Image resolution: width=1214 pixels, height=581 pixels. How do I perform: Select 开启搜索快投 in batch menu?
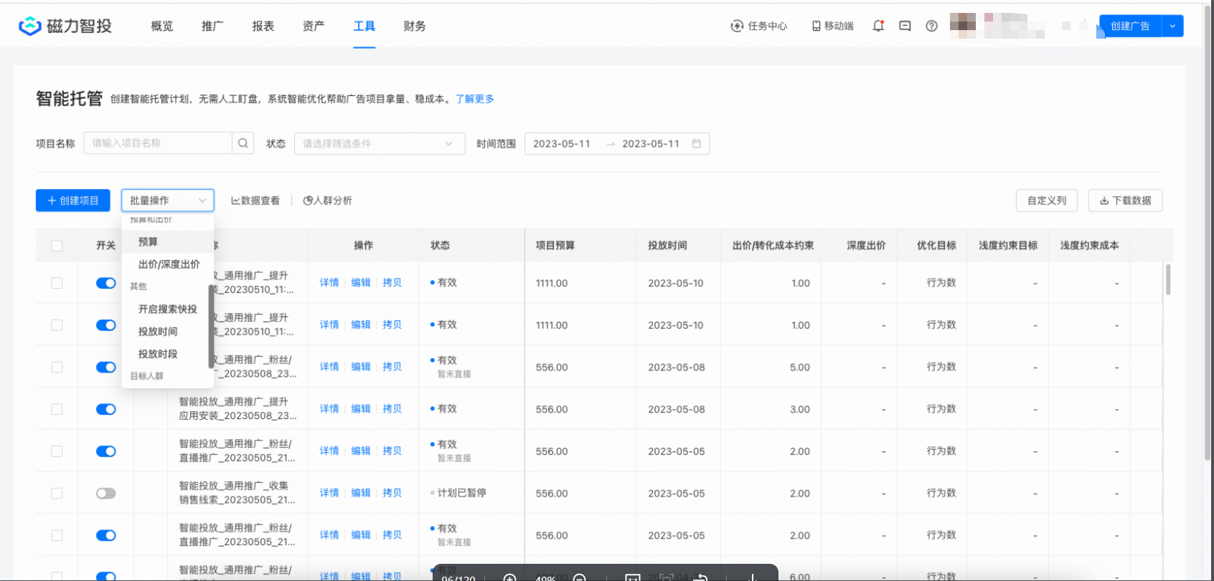click(x=168, y=309)
